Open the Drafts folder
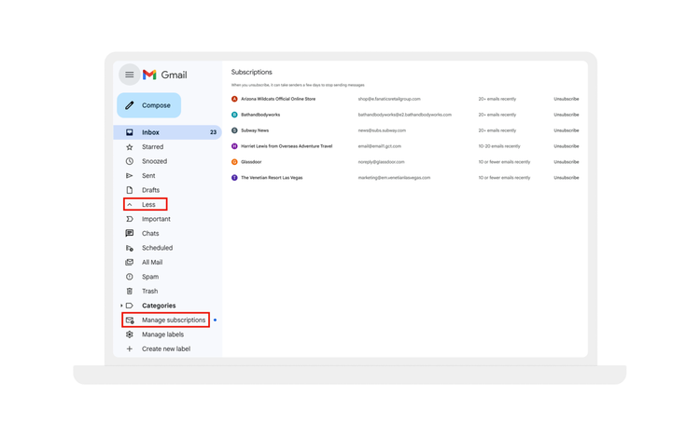Image resolution: width=700 pixels, height=437 pixels. [150, 190]
